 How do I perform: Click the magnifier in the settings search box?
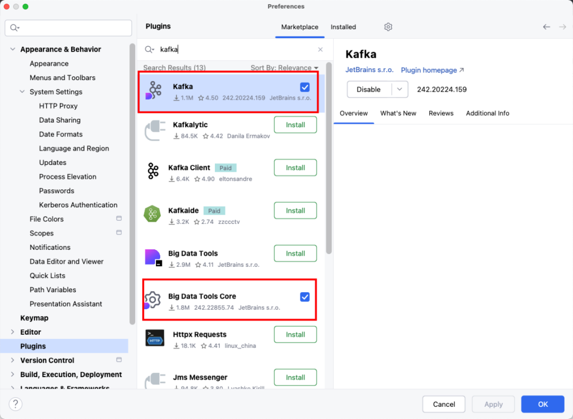pos(15,28)
